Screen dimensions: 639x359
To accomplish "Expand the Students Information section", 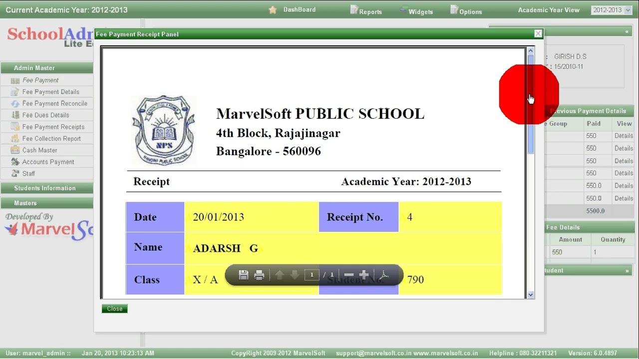I will point(46,188).
